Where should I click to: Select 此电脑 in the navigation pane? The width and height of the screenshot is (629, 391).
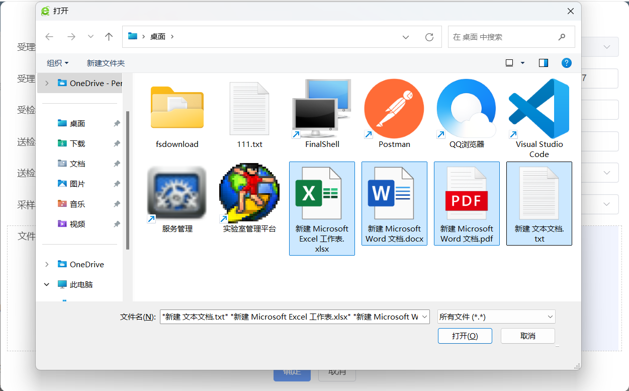(81, 284)
